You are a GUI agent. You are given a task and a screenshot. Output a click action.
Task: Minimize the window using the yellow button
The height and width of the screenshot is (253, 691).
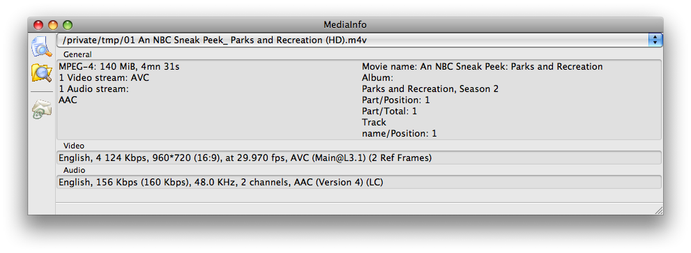pyautogui.click(x=53, y=25)
